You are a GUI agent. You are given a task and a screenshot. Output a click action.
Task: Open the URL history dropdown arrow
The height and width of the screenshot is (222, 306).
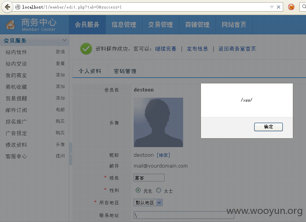tap(272, 7)
